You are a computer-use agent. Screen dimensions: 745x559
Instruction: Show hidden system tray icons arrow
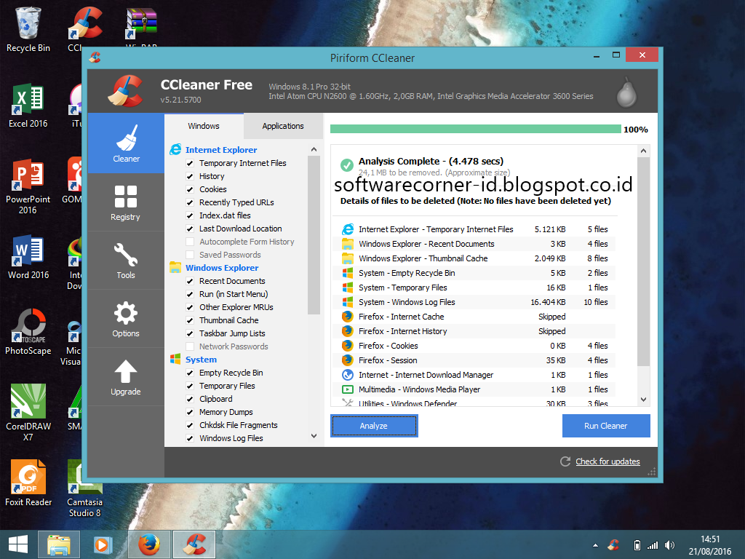tap(595, 545)
